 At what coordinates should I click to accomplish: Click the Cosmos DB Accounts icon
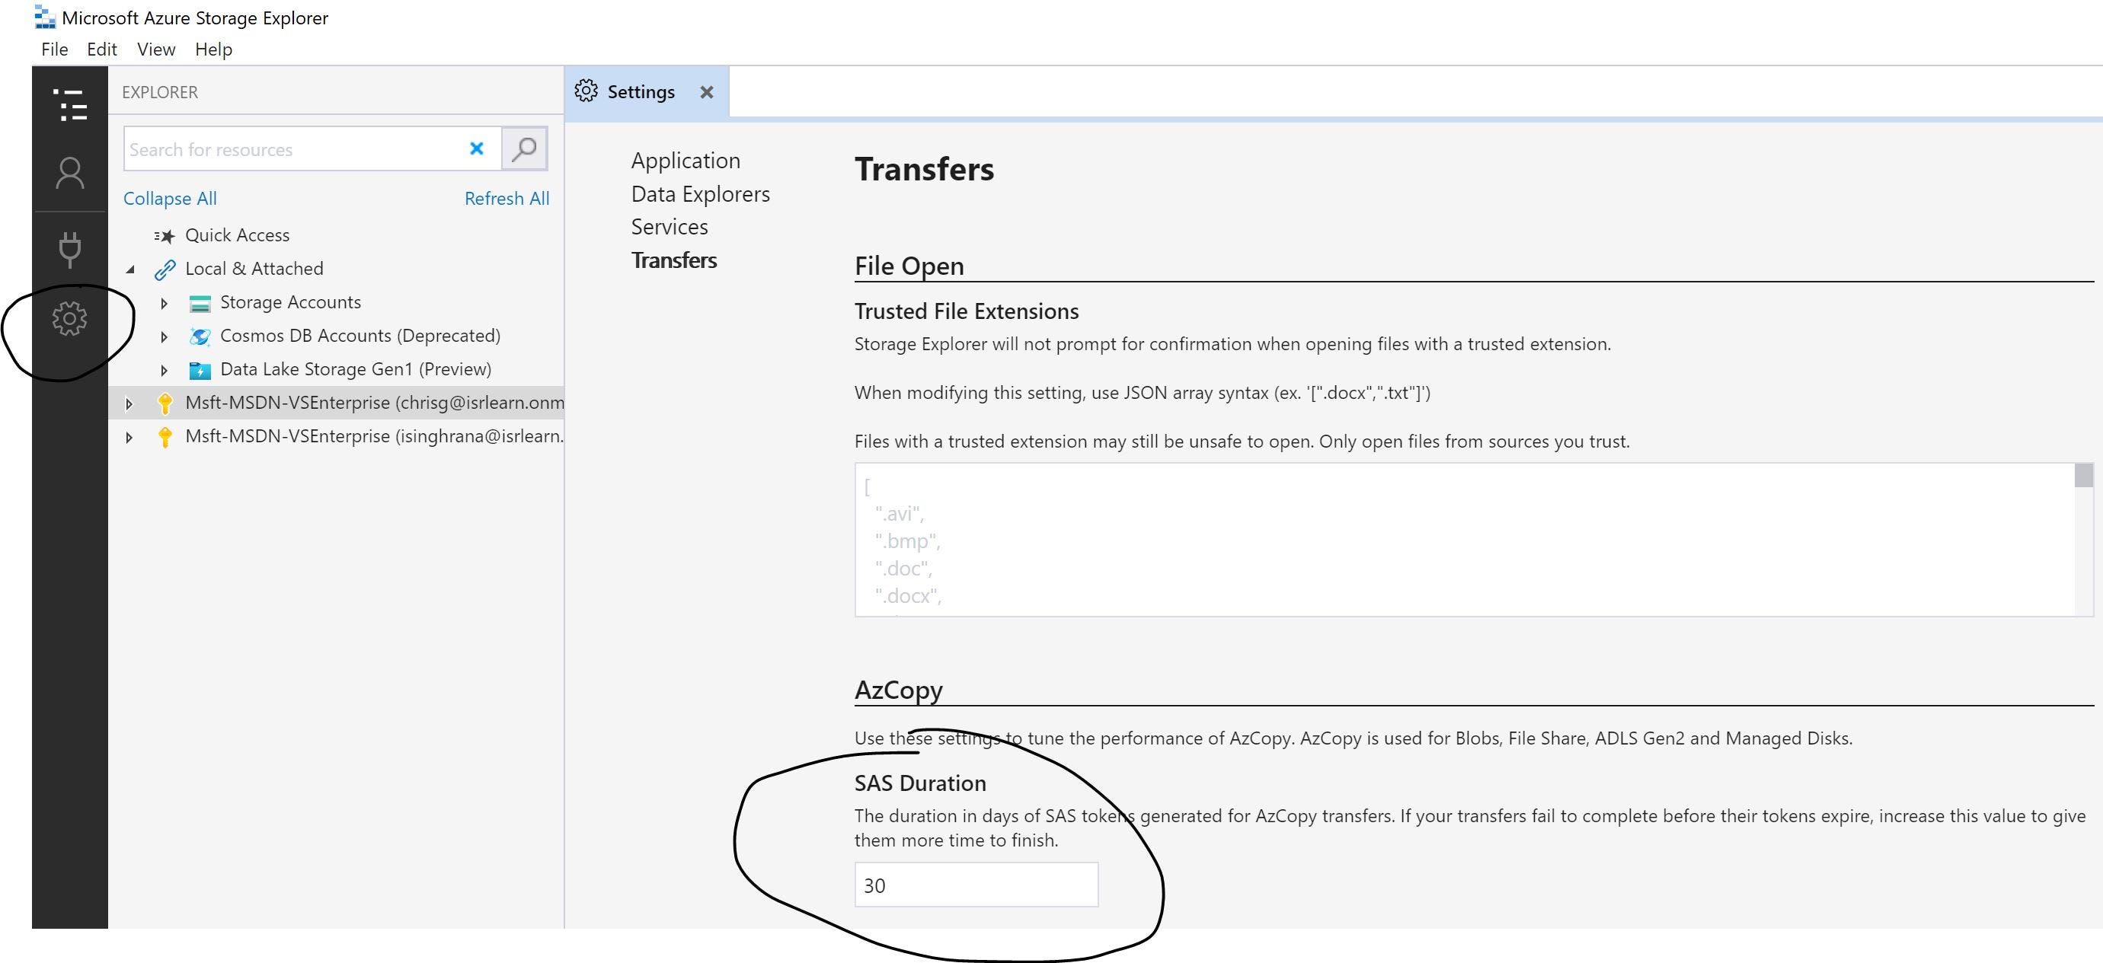tap(200, 336)
